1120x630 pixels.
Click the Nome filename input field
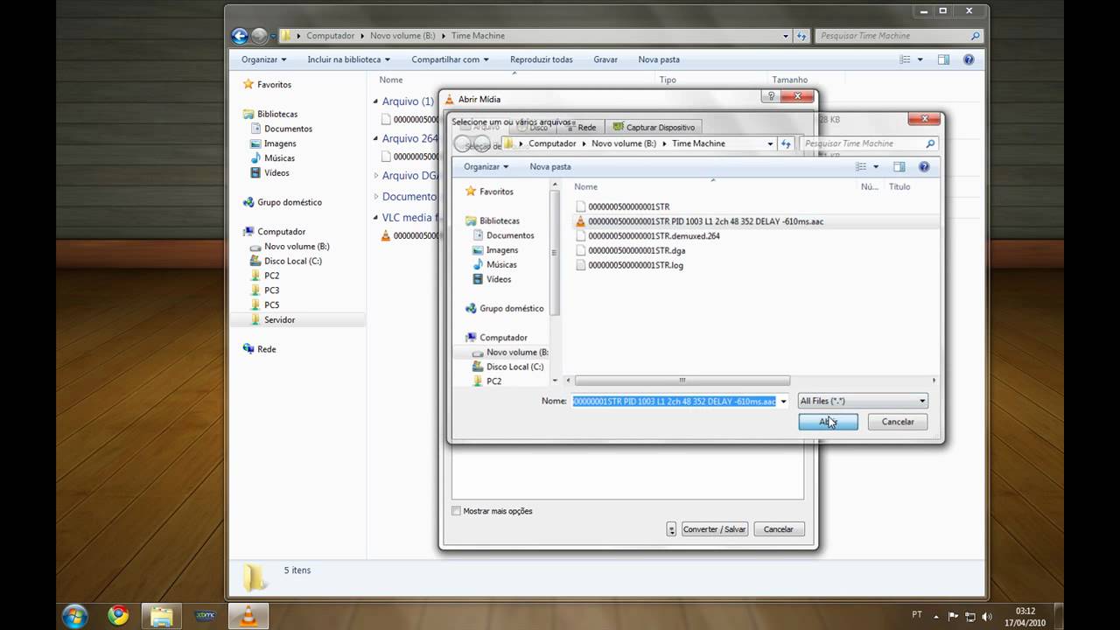click(674, 401)
